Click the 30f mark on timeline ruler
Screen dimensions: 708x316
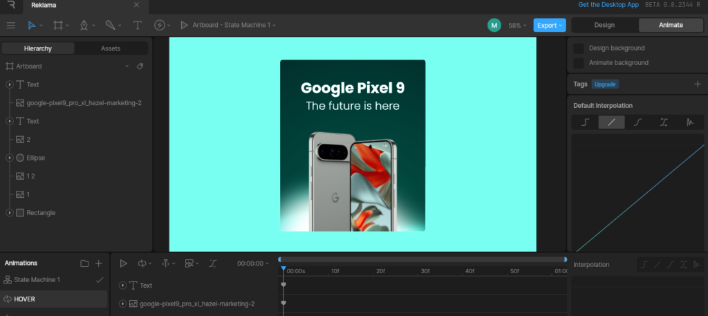(x=425, y=271)
